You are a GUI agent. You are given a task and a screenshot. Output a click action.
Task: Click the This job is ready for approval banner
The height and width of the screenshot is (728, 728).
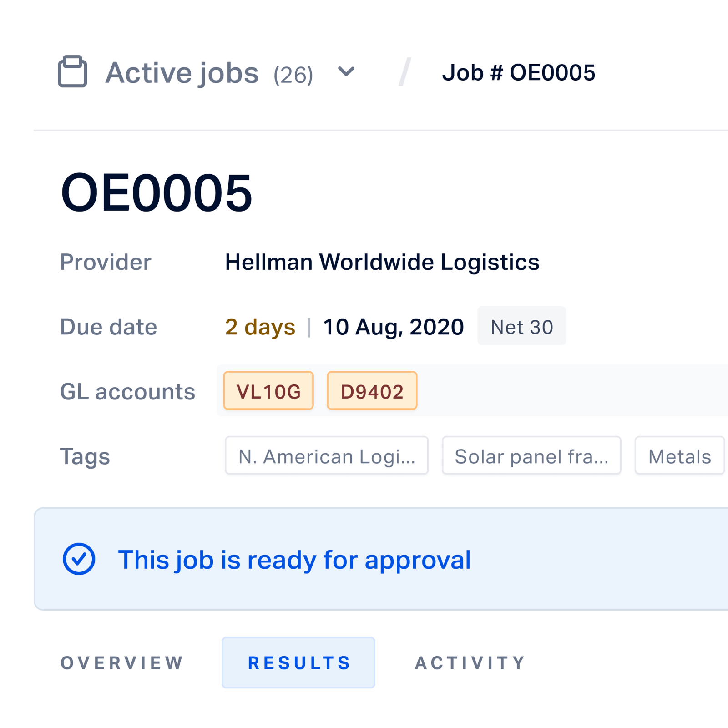coord(381,559)
